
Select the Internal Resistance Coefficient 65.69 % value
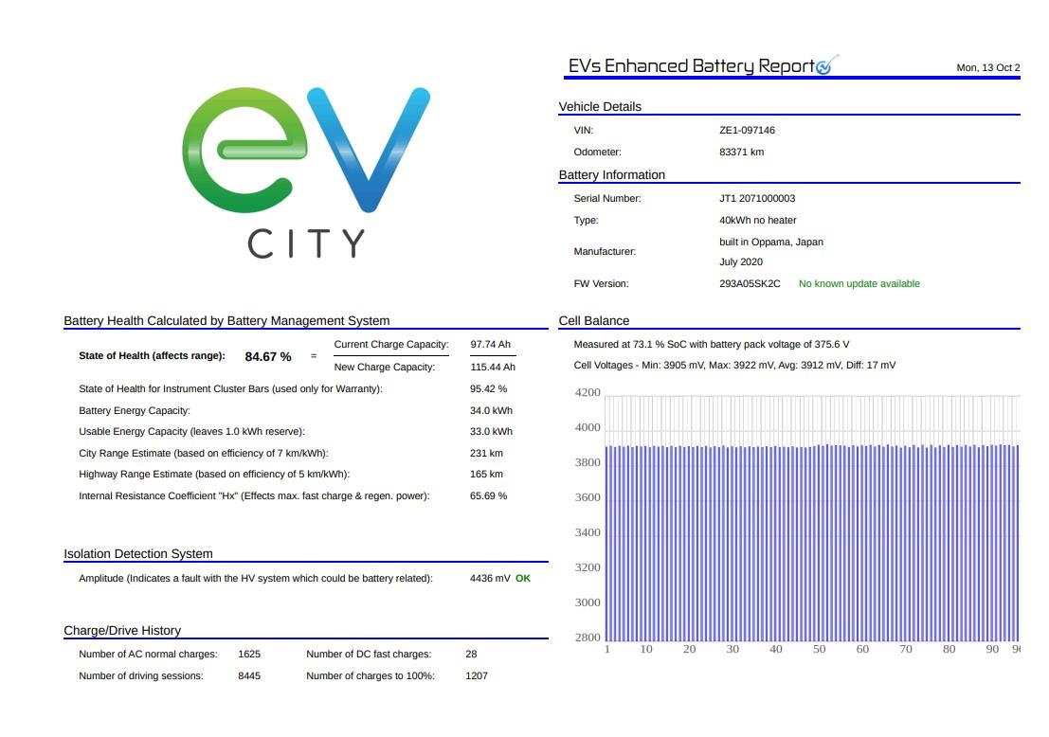[488, 496]
